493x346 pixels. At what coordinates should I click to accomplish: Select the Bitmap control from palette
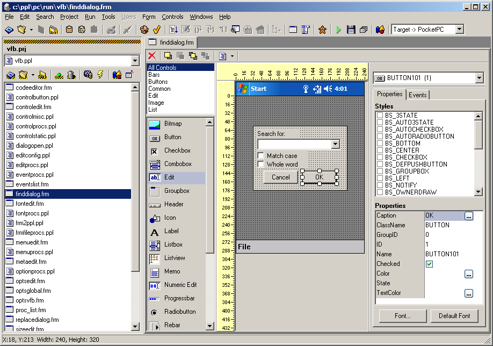(x=172, y=124)
